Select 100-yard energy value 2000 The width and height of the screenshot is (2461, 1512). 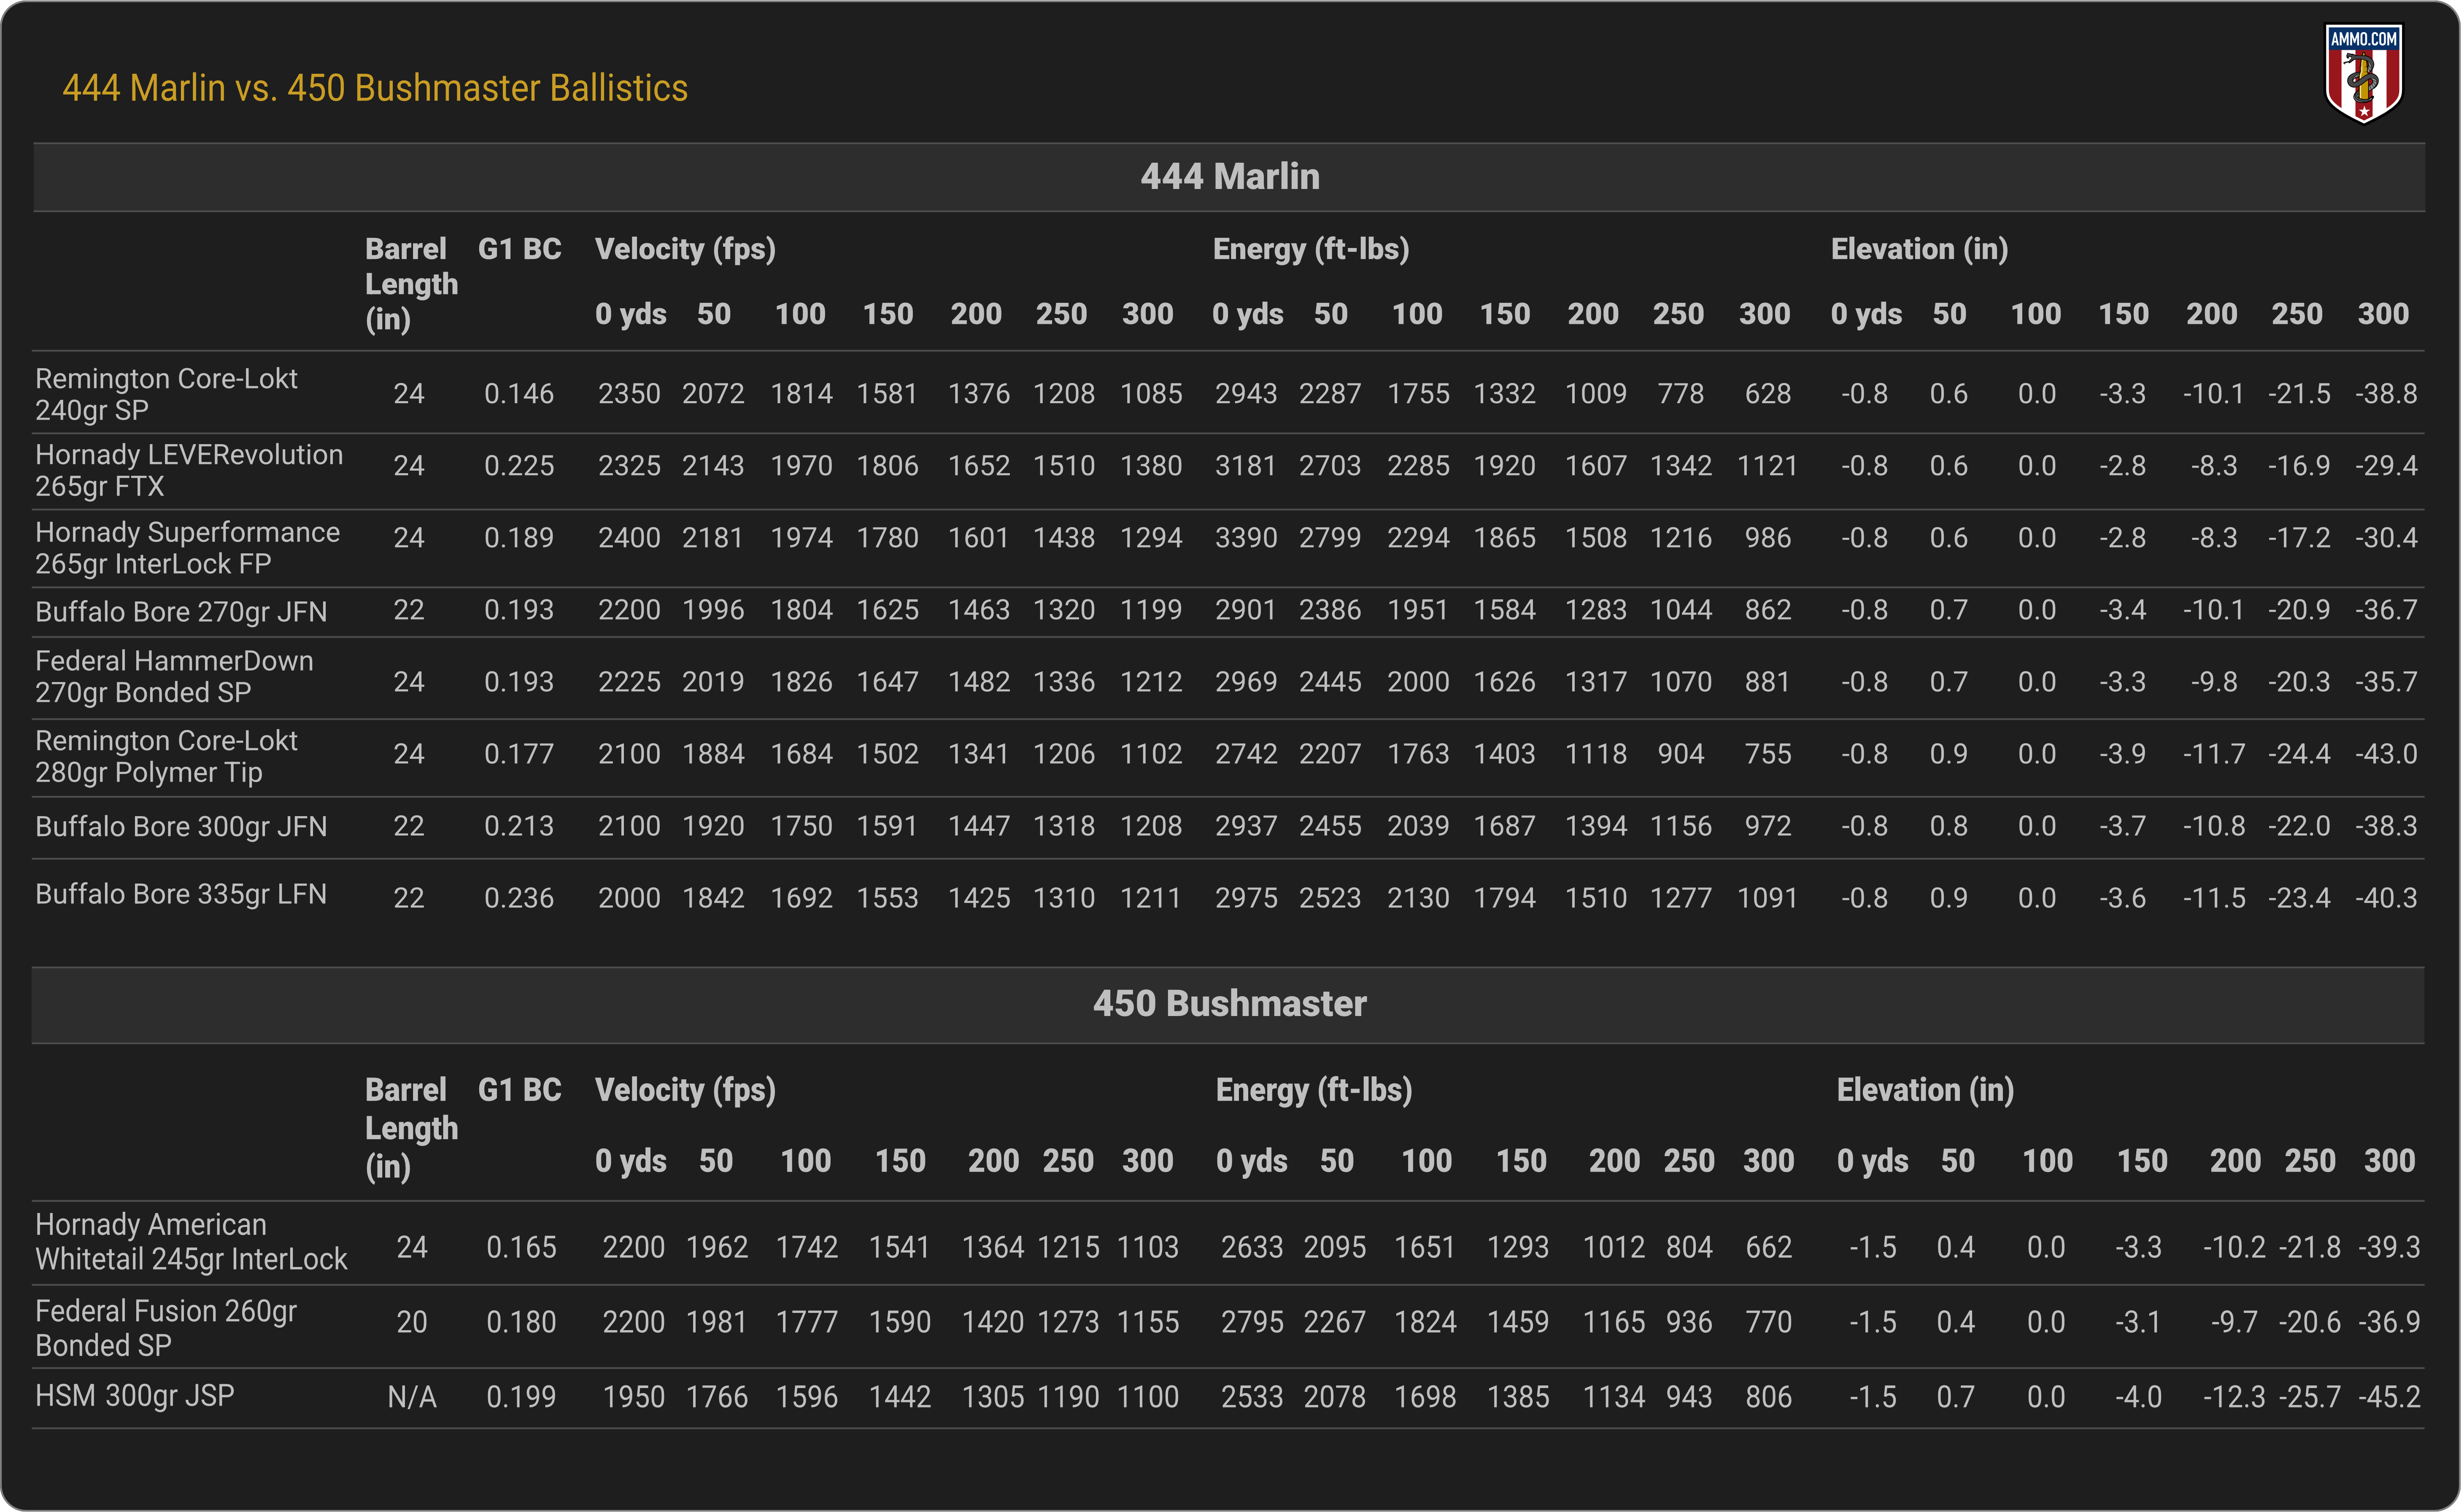pos(1418,682)
